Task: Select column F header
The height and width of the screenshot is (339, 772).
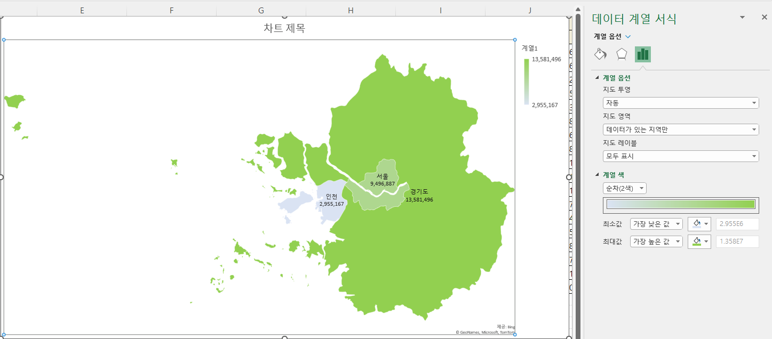Action: pos(171,10)
